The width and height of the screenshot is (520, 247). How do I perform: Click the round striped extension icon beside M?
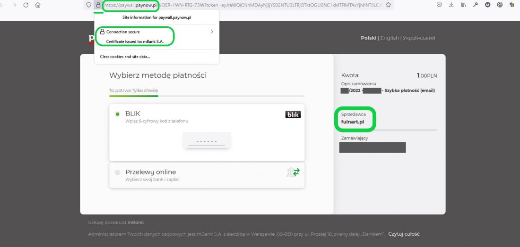500,5
